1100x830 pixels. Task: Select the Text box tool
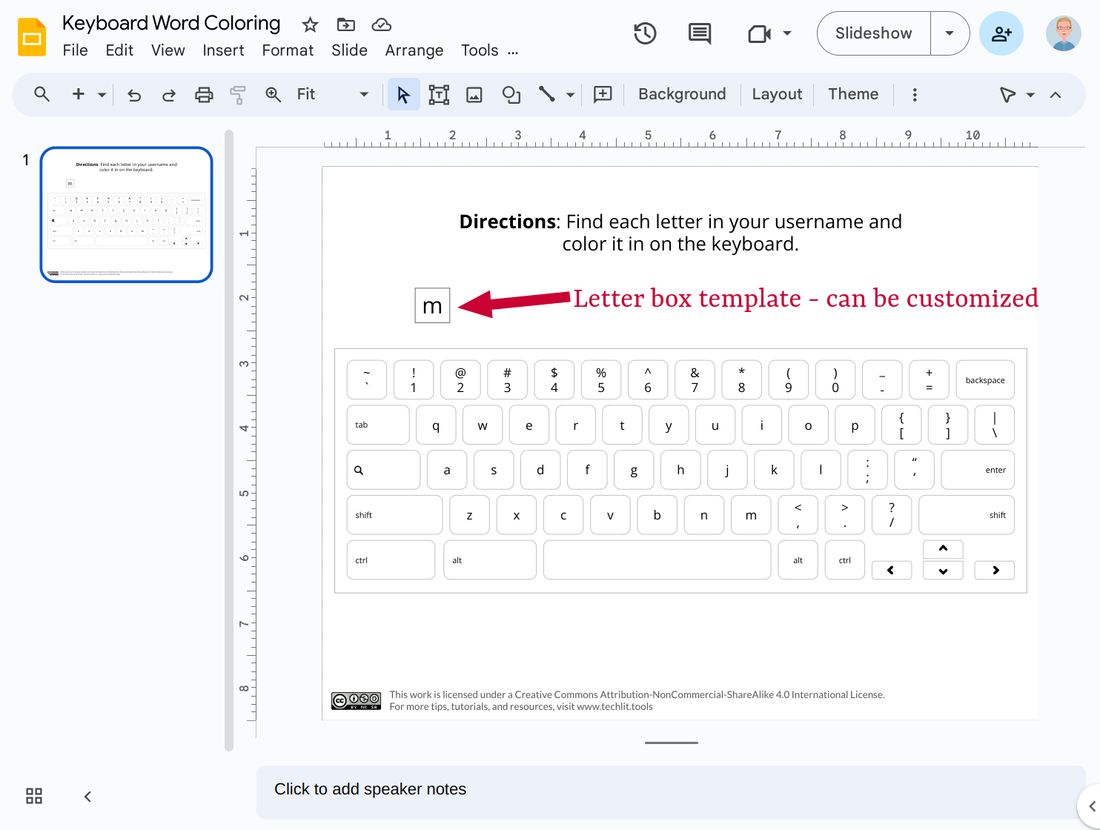tap(439, 94)
